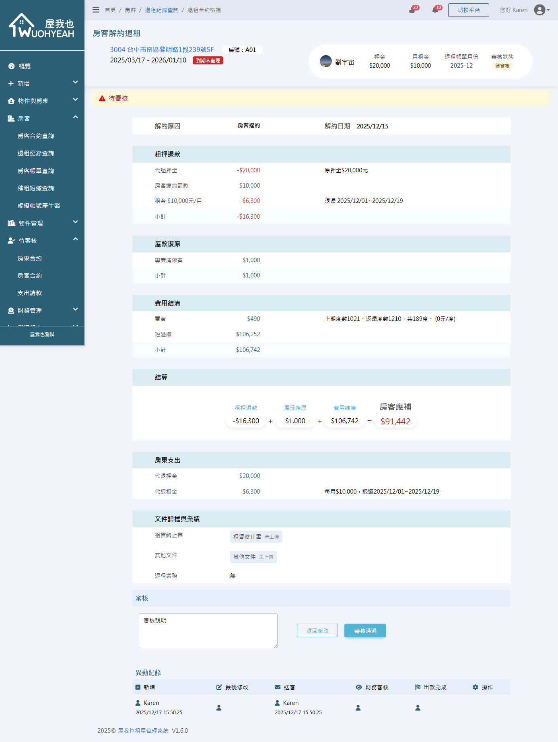The height and width of the screenshot is (742, 558).
Task: Select 支出請款 under 待審核
Action: (30, 293)
